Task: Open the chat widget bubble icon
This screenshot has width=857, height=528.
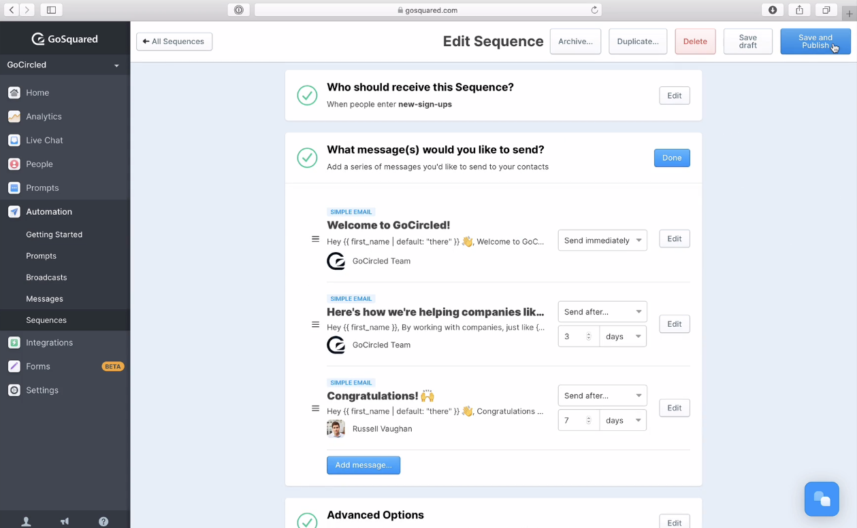Action: tap(822, 499)
